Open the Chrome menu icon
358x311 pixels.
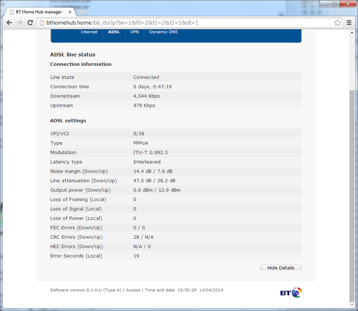pos(349,23)
